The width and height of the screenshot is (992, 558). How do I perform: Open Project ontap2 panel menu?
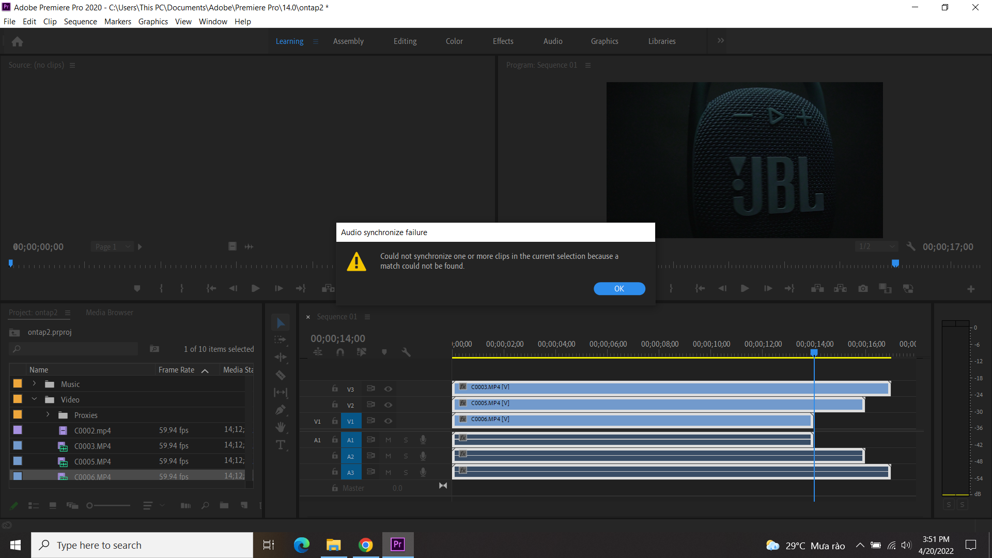[x=68, y=313]
